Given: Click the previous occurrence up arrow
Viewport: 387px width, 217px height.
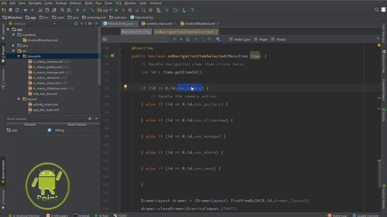Looking at the screenshot, I should click(x=174, y=39).
